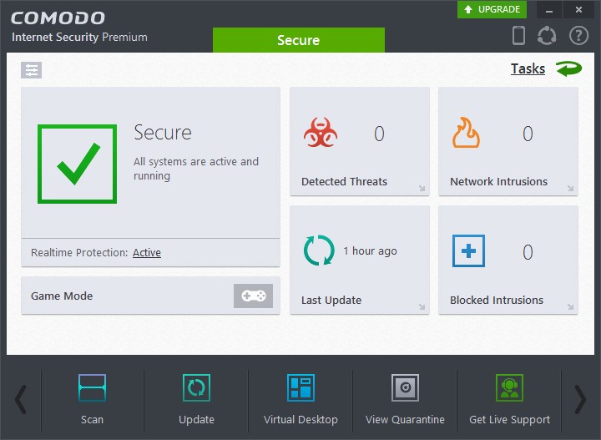Click the '1 hour ago' update text

(371, 251)
